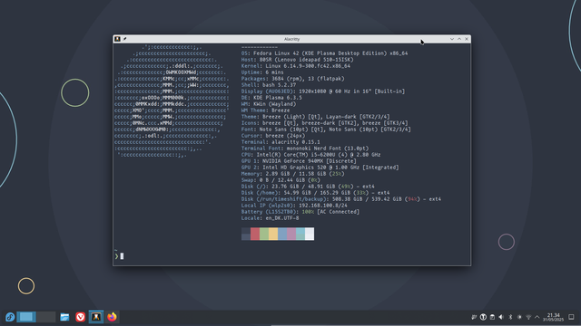Screen dimensions: 581x326
Task: Click the 'Kernel: Linux 6.14.9' line
Action: (296, 66)
